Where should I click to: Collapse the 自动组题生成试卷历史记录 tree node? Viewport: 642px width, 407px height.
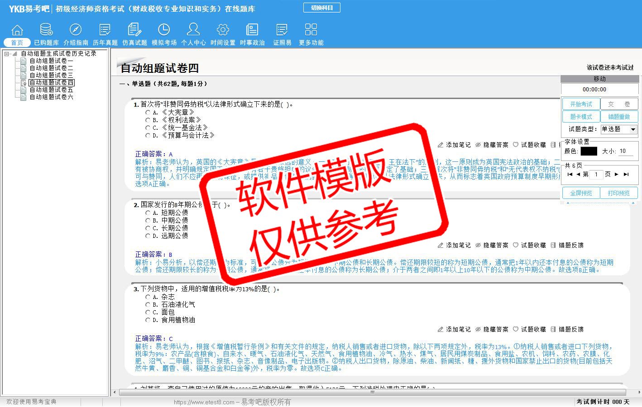[7, 54]
